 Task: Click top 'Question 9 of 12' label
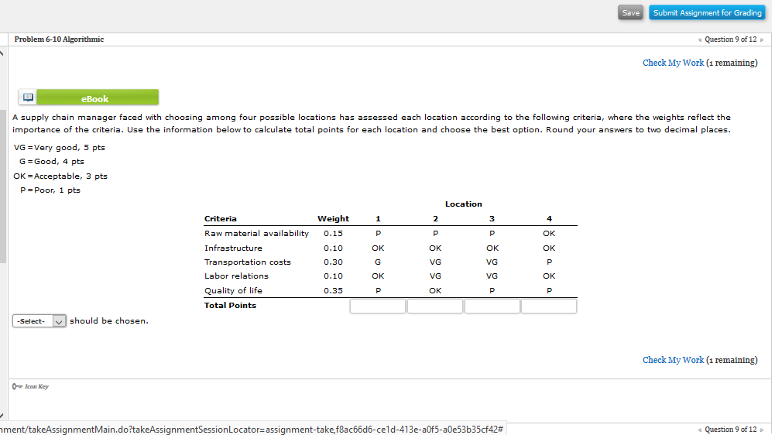point(731,39)
